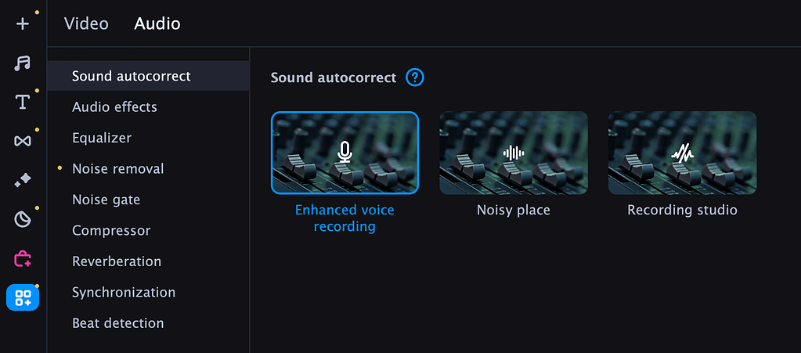Open the music note Sounds section

pos(23,63)
